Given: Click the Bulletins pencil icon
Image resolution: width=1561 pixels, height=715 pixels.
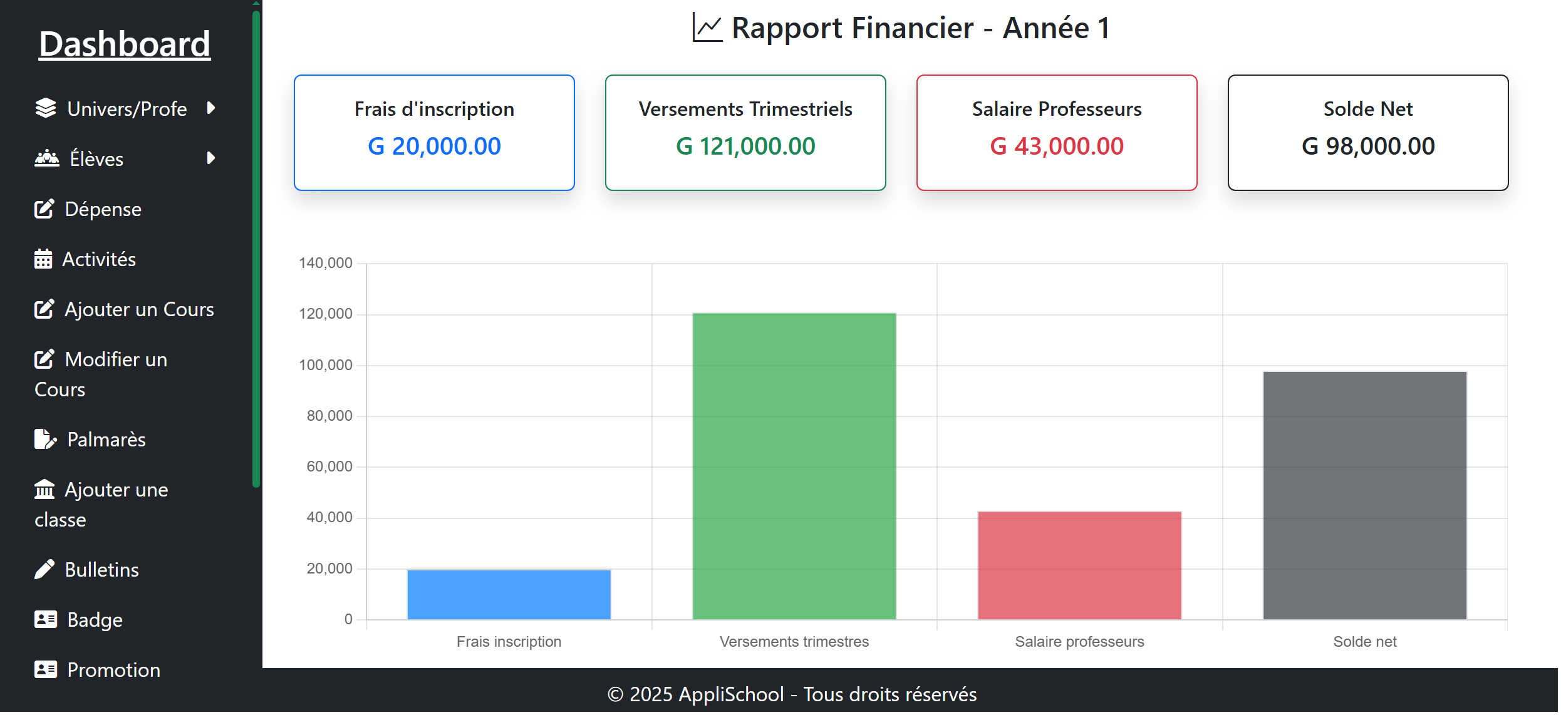Looking at the screenshot, I should [x=44, y=570].
